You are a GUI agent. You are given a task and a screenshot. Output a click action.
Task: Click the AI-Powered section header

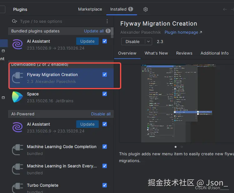(61, 114)
